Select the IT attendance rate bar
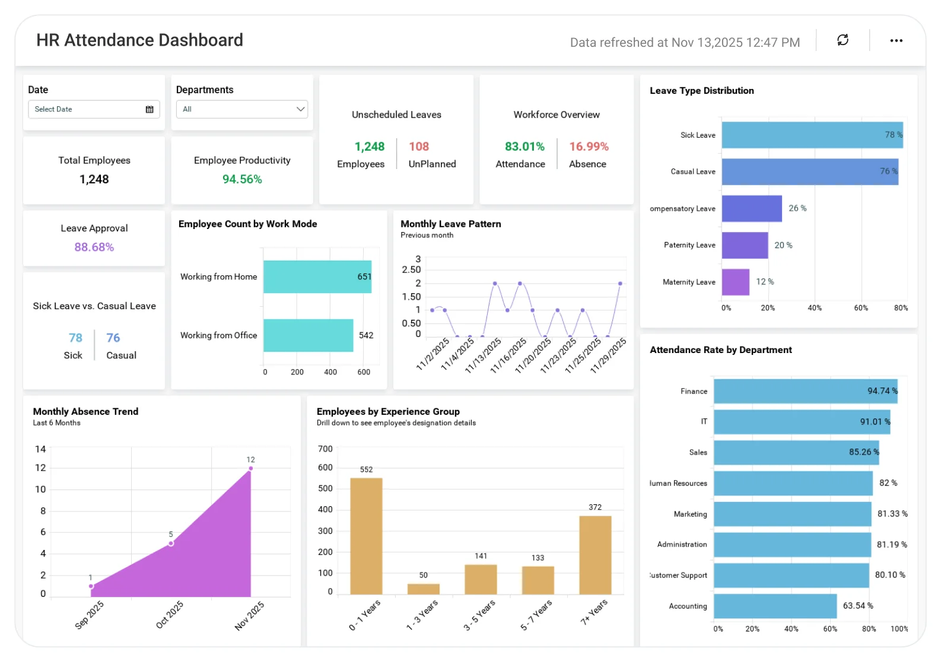 pos(802,422)
